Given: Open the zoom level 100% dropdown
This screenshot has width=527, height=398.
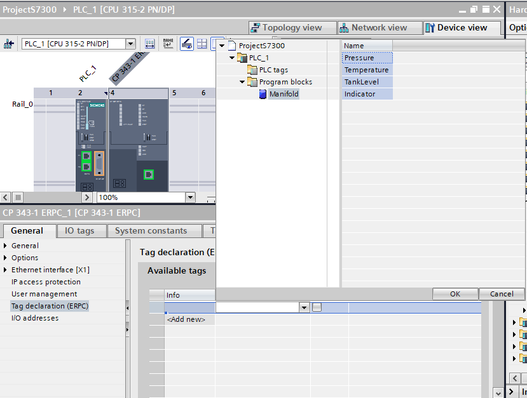Looking at the screenshot, I should point(190,197).
